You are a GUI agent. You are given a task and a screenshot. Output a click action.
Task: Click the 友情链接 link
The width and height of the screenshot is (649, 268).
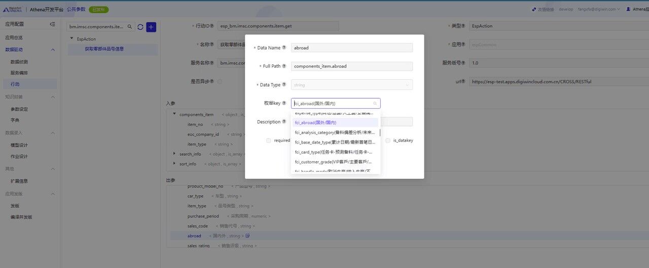(546, 9)
